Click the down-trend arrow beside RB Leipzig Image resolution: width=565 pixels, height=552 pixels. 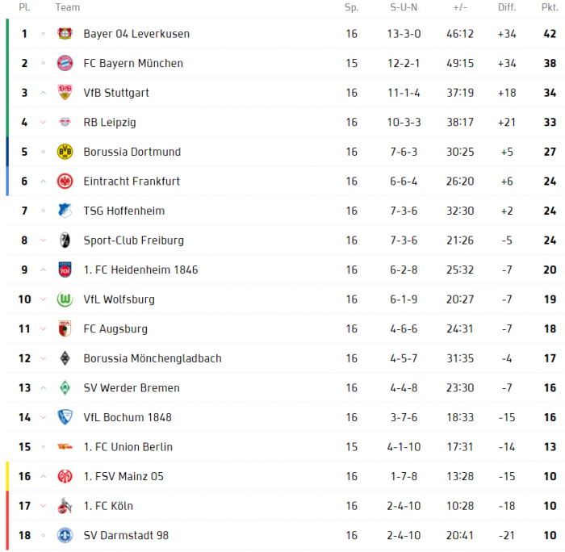click(x=44, y=122)
